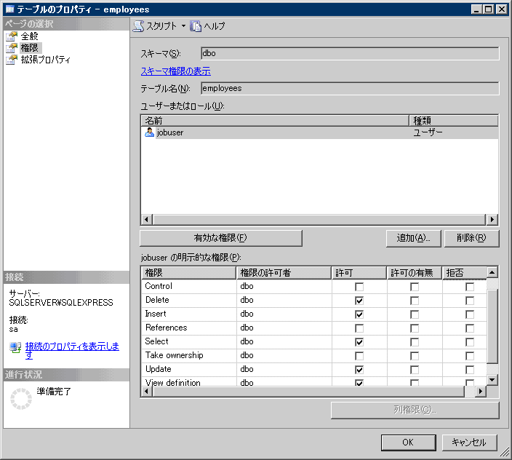The height and width of the screenshot is (460, 512).
Task: Select the 拡張プロパティ page icon
Action: [x=12, y=60]
